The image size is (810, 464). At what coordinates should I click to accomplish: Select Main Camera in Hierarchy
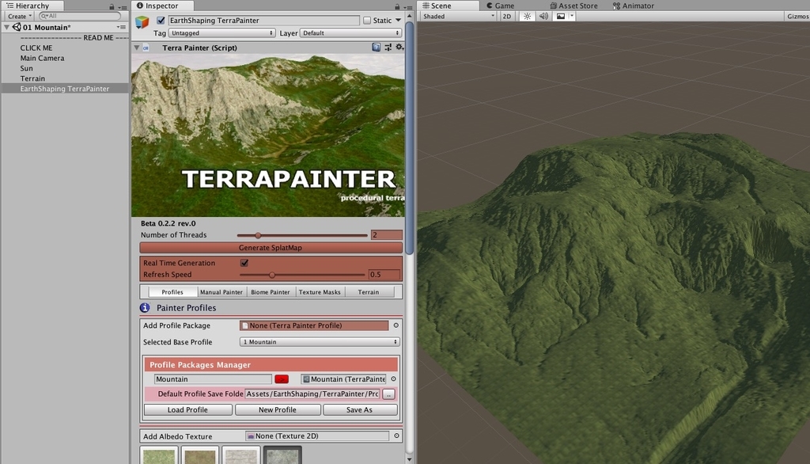(43, 58)
